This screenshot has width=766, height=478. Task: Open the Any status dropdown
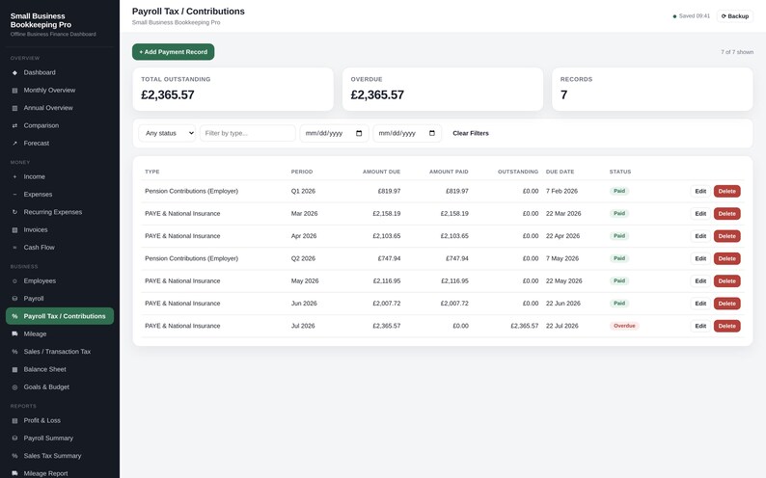pos(167,133)
